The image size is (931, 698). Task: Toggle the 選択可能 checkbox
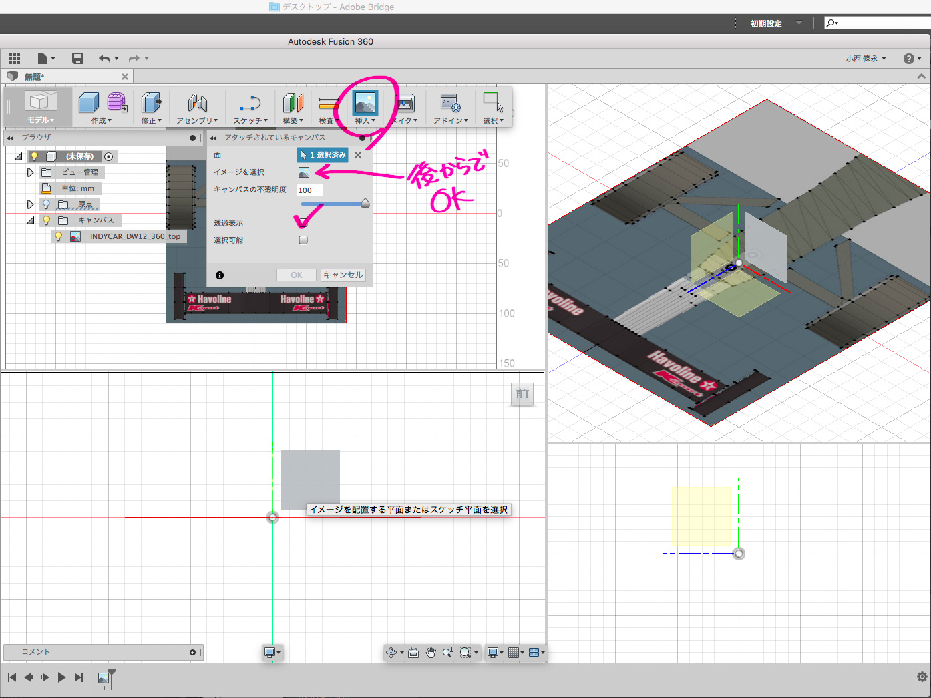pyautogui.click(x=303, y=240)
